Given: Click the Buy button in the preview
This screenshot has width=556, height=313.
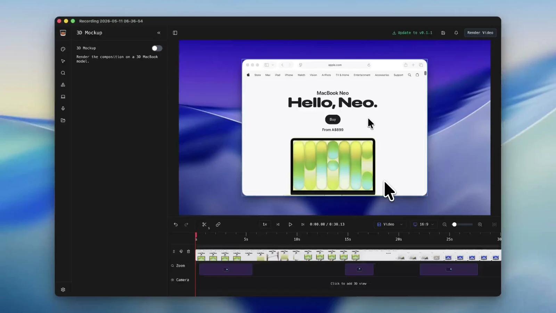Looking at the screenshot, I should 333,120.
